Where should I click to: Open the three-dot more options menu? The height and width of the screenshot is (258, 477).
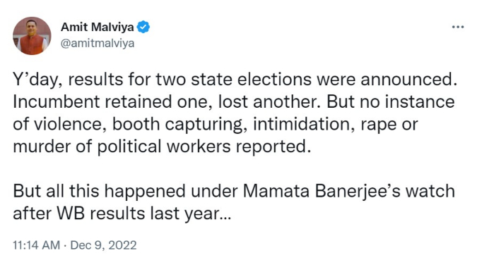click(x=458, y=27)
